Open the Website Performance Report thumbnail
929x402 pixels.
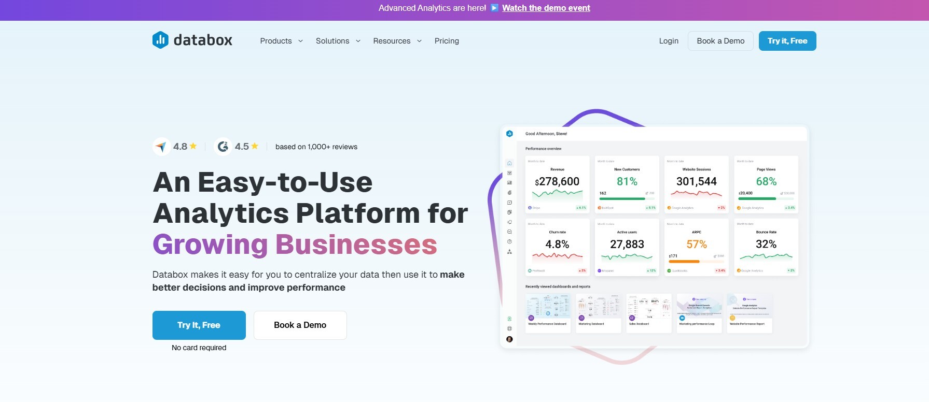coord(750,313)
